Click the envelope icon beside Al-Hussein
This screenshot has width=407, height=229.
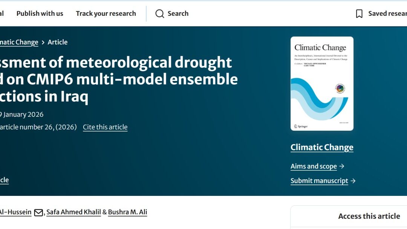click(38, 213)
